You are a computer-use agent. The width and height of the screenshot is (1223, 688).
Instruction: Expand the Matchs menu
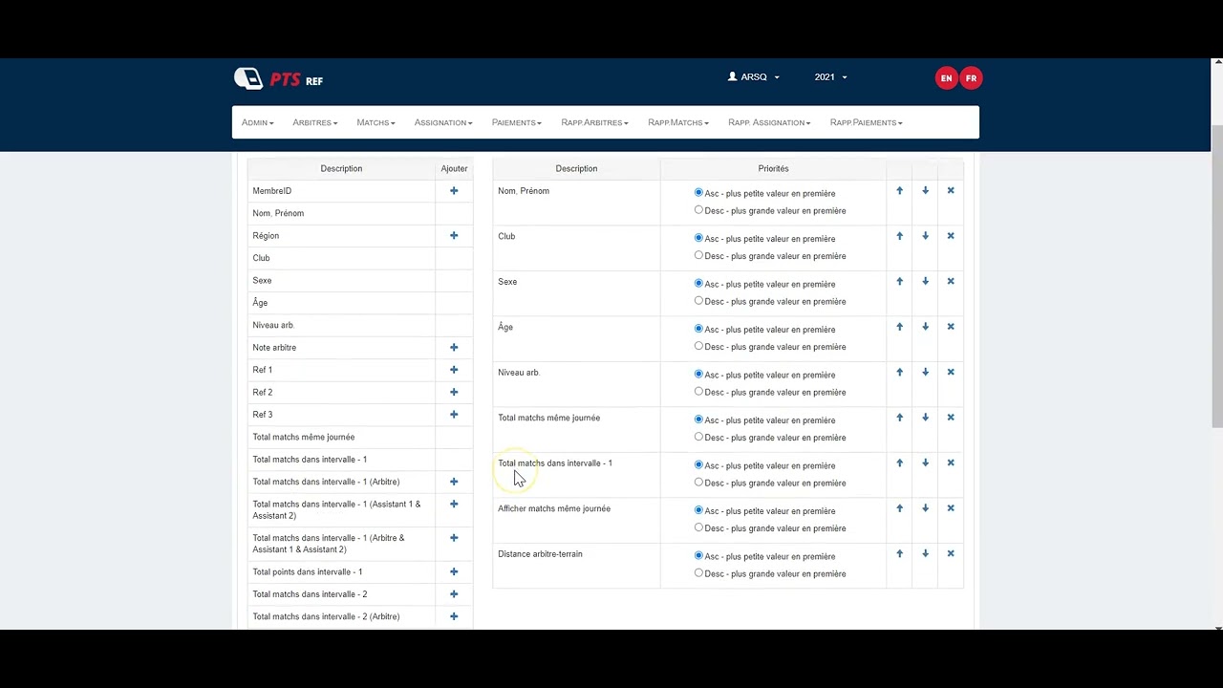tap(375, 122)
